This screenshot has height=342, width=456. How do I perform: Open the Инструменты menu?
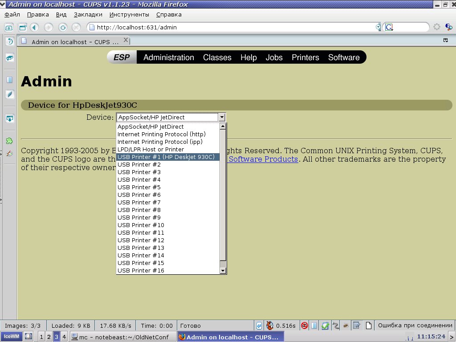point(129,15)
